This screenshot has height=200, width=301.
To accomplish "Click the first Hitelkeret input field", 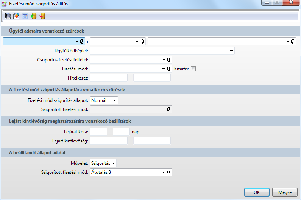I will [x=109, y=78].
